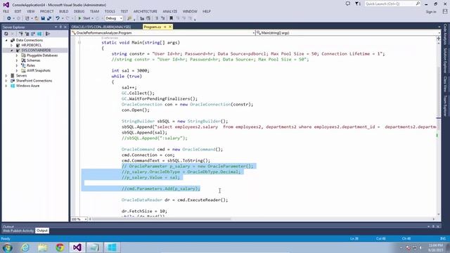Collapse the SYS.CONTAINERDB connection node
The image size is (450, 253).
[x=12, y=50]
